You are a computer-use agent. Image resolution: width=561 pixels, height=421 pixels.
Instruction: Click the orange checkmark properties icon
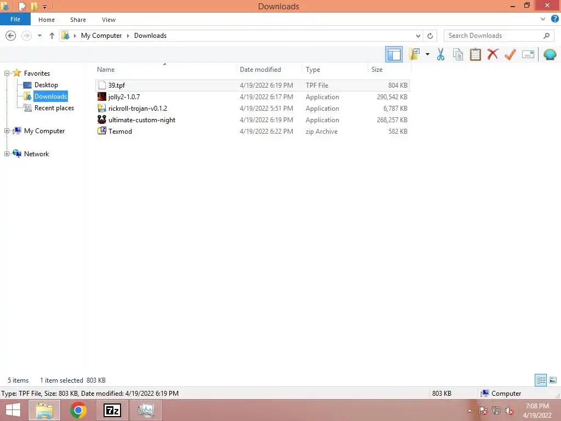click(x=510, y=54)
